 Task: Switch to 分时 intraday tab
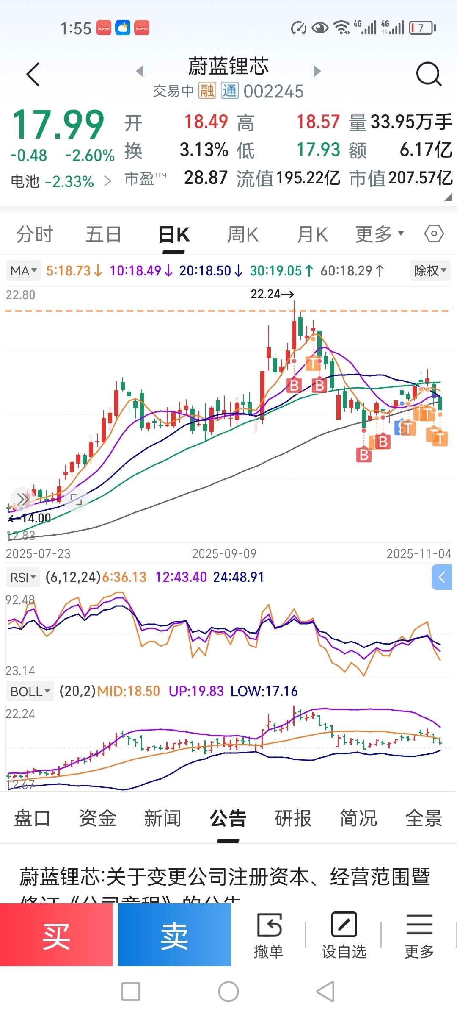(x=35, y=234)
